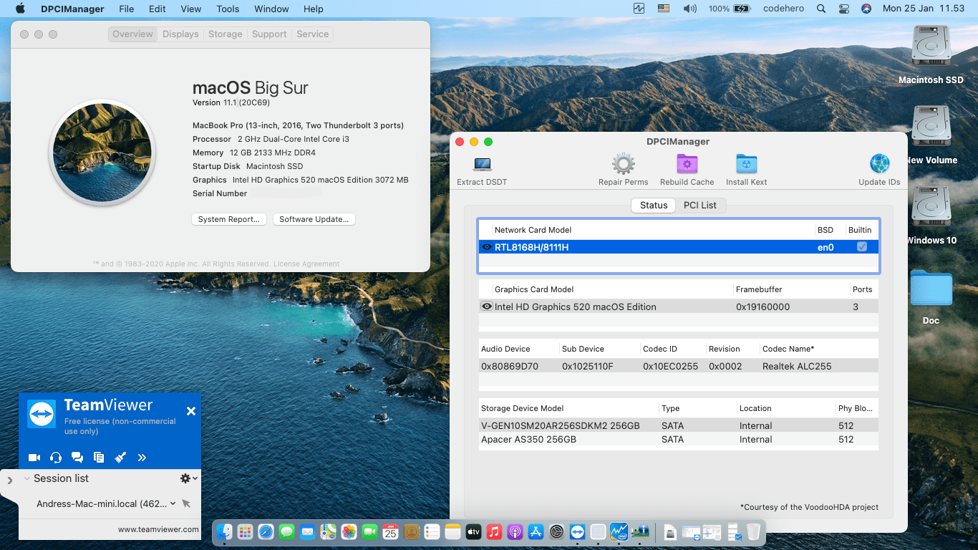Image resolution: width=978 pixels, height=550 pixels.
Task: Open the File menu
Action: point(126,9)
